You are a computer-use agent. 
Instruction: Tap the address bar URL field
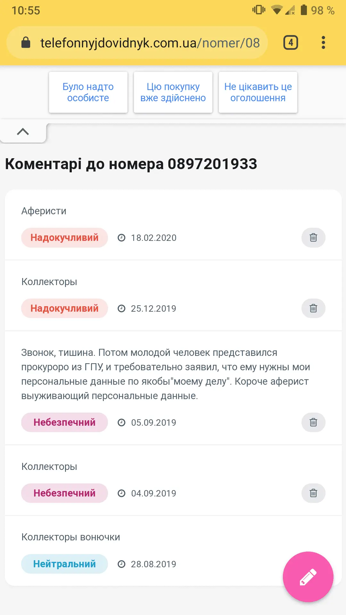click(x=150, y=43)
